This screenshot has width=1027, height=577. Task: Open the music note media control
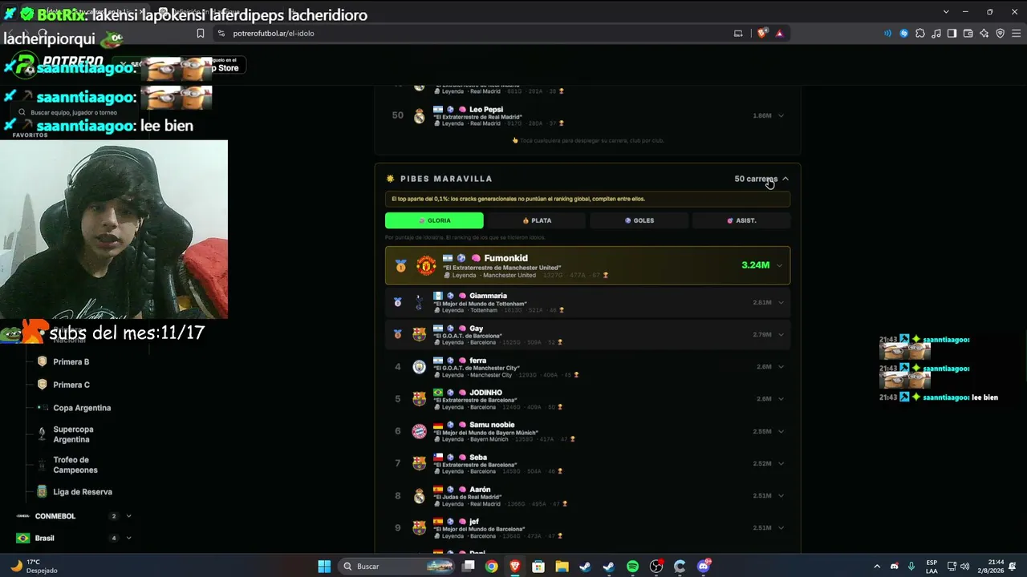(936, 33)
